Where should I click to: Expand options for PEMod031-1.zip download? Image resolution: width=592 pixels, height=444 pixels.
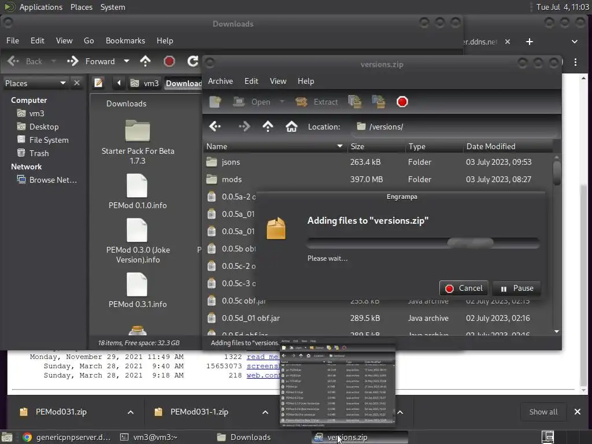[265, 412]
